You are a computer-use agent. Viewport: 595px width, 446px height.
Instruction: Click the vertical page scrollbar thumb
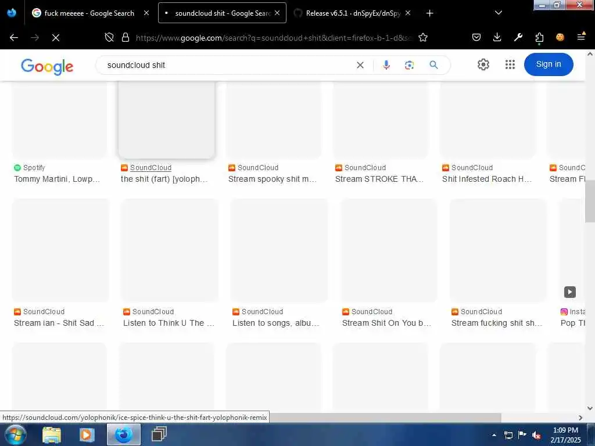pos(590,202)
